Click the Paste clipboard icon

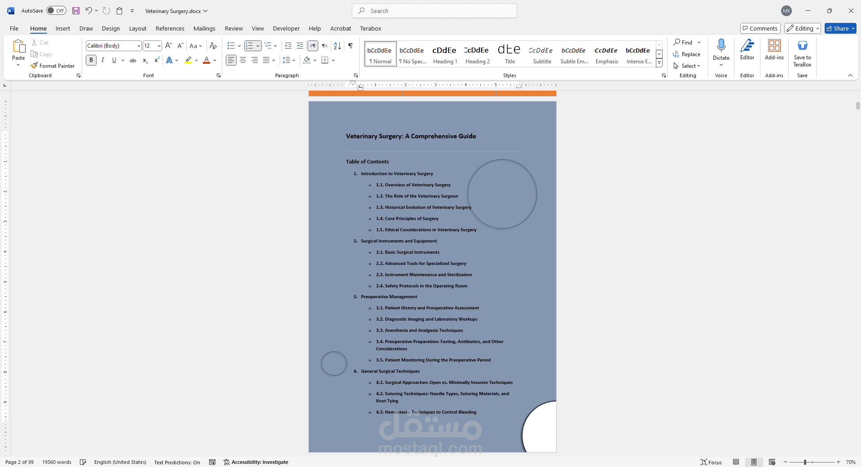click(18, 46)
